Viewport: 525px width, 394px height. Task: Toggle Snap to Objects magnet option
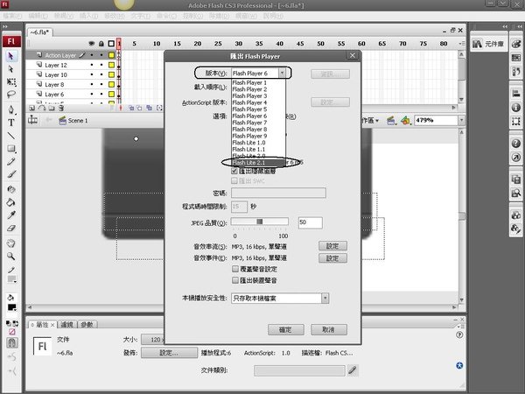12,342
